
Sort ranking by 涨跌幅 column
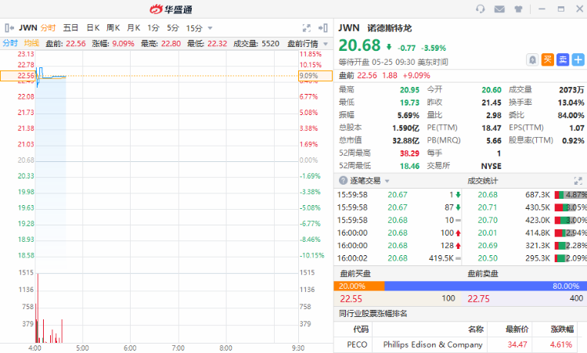point(562,329)
